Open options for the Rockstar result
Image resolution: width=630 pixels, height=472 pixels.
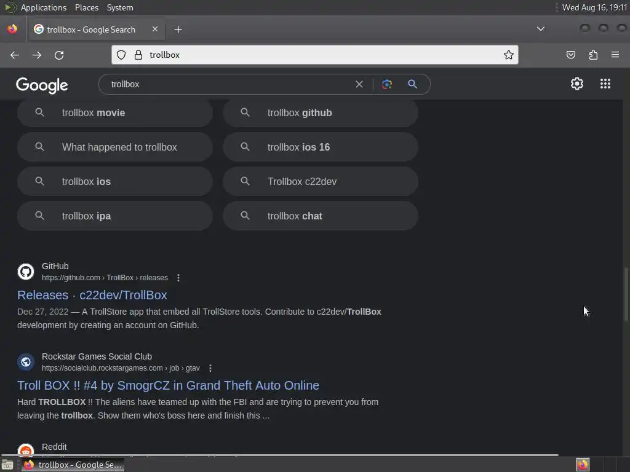coord(210,368)
